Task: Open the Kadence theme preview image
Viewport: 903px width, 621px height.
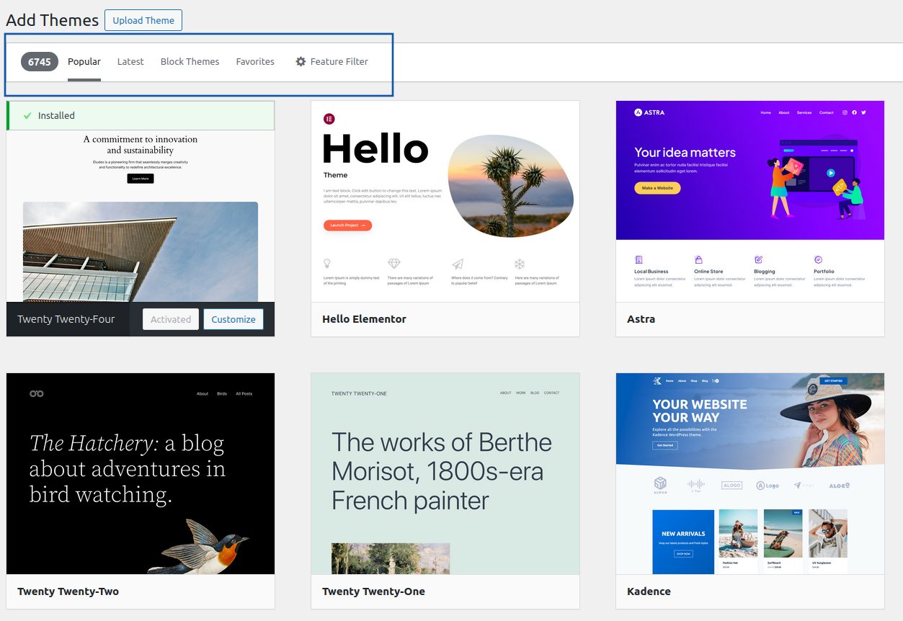Action: pyautogui.click(x=750, y=473)
